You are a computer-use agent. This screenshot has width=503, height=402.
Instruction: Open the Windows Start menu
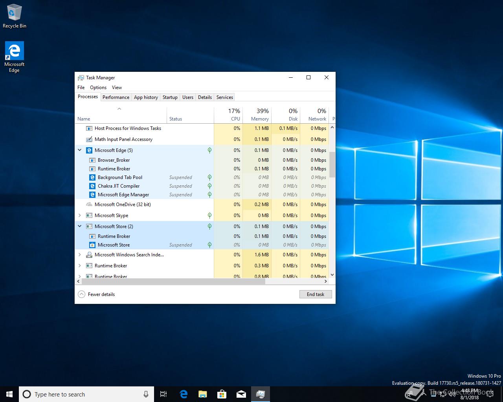point(9,394)
